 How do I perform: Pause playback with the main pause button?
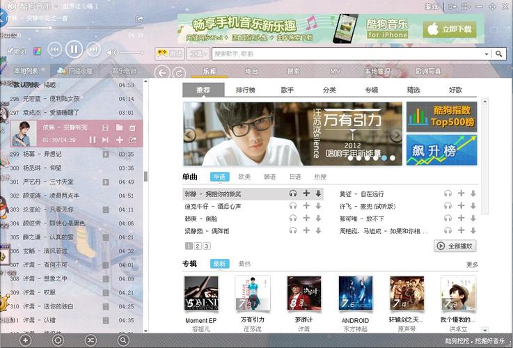pos(74,49)
